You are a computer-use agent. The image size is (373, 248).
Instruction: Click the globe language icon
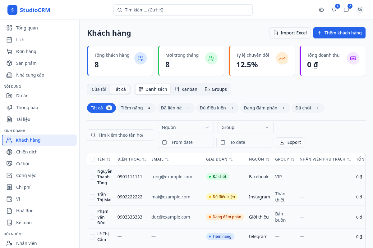pyautogui.click(x=321, y=10)
